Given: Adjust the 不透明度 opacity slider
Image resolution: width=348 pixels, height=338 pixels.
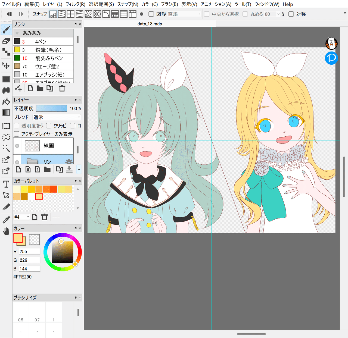Looking at the screenshot, I should tap(52, 108).
